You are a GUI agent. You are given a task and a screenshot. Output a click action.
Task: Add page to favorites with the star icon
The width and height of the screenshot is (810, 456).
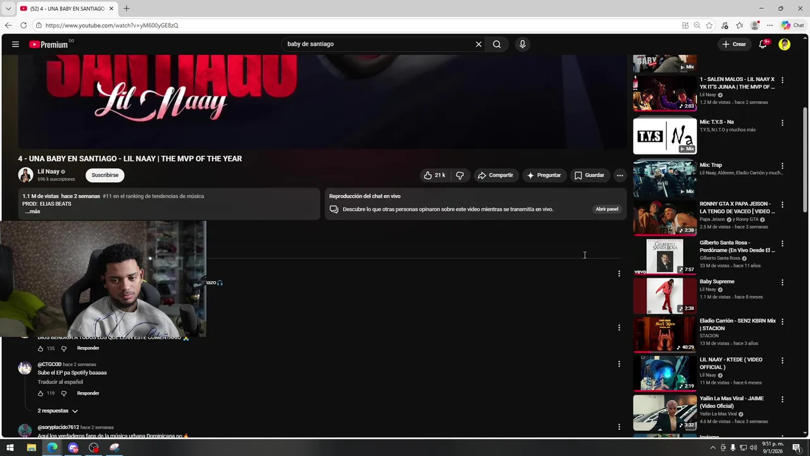click(709, 25)
